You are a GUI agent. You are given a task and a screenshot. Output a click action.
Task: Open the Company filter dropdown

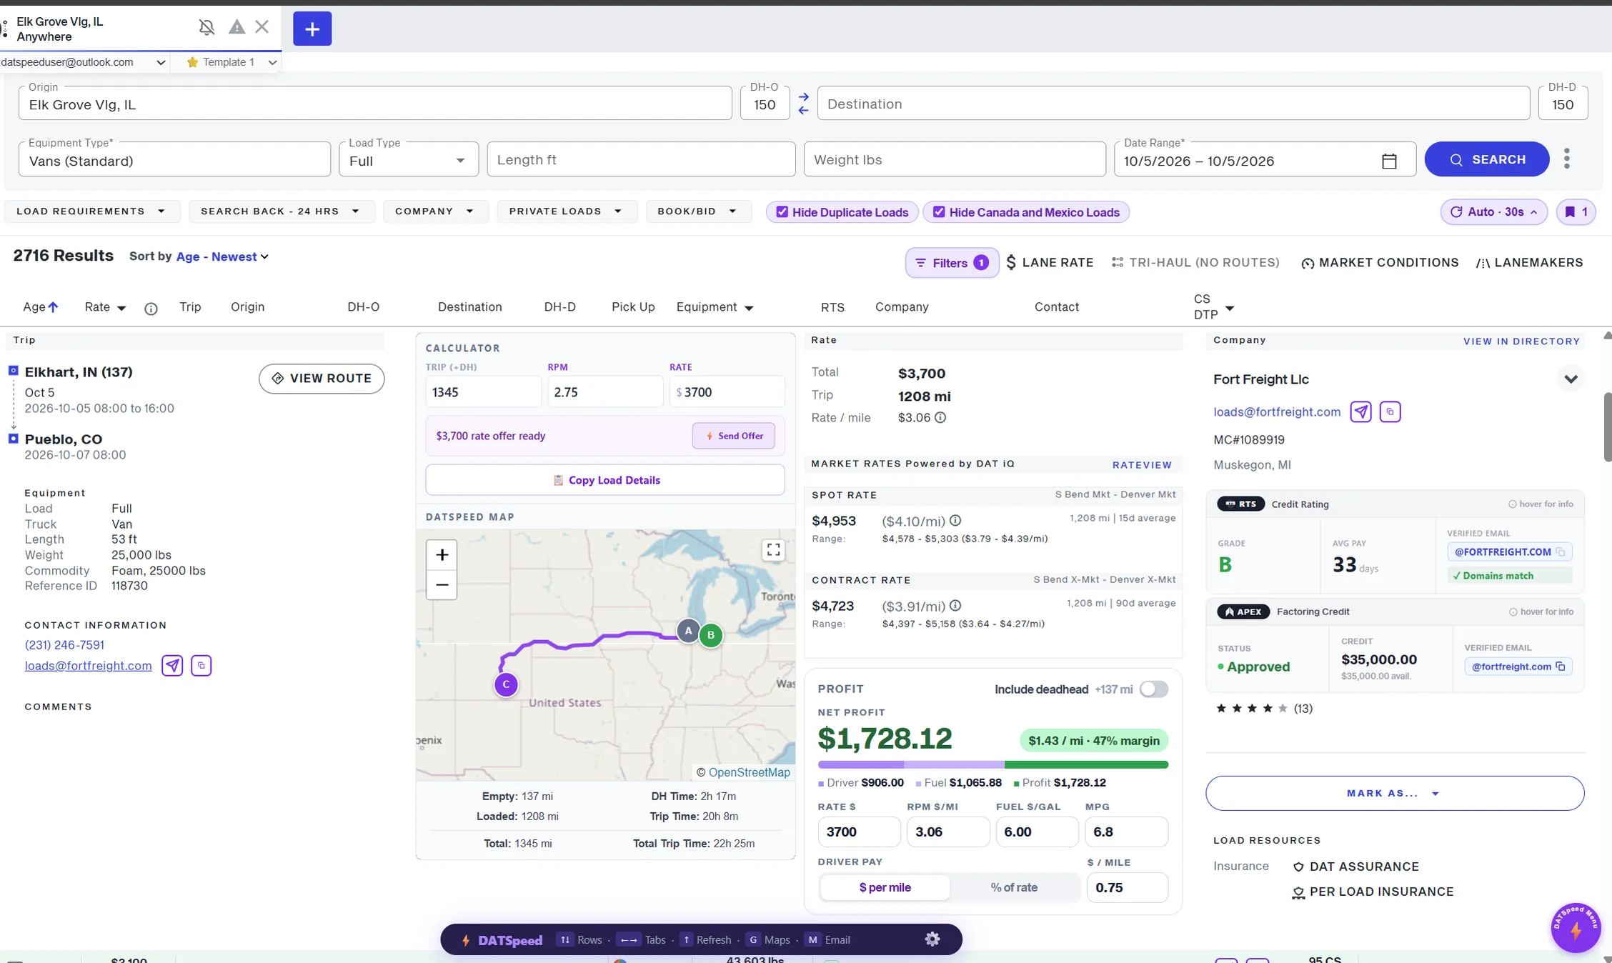tap(434, 211)
